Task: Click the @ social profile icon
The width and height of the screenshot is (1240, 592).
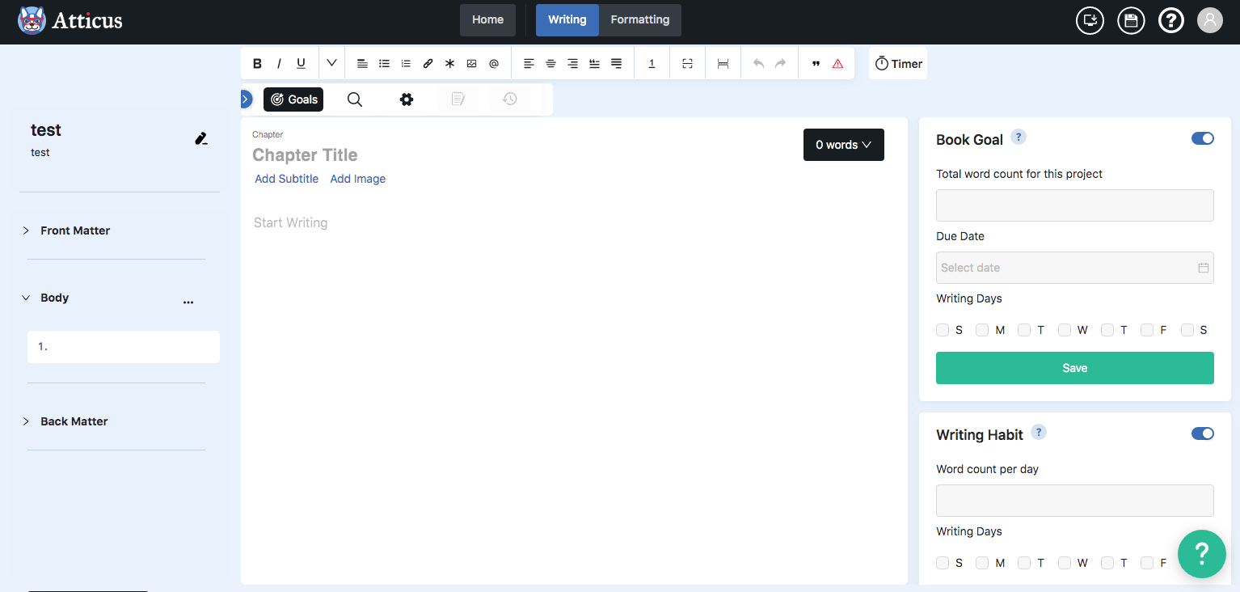Action: coord(494,63)
